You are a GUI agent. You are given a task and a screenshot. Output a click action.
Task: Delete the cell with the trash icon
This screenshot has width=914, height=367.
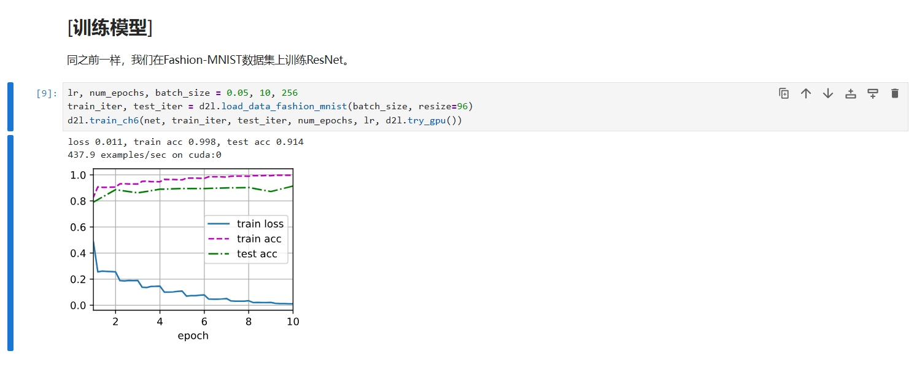pos(894,93)
